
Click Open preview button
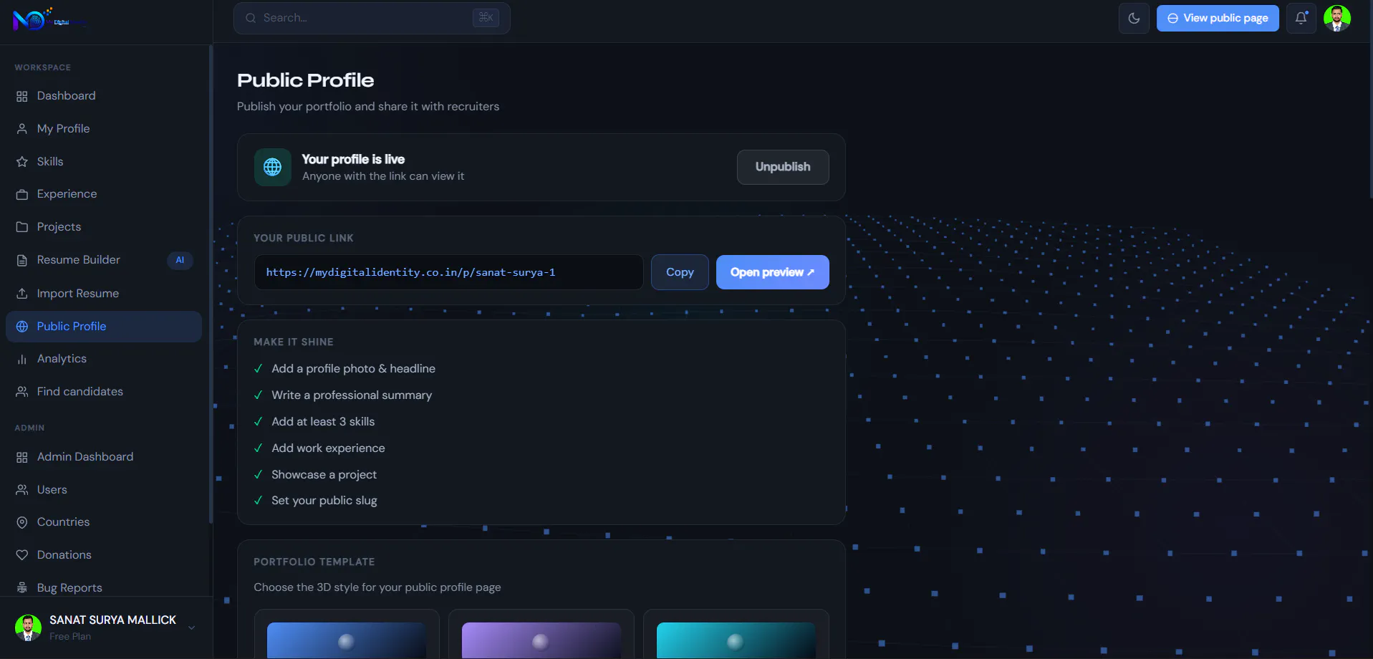773,272
